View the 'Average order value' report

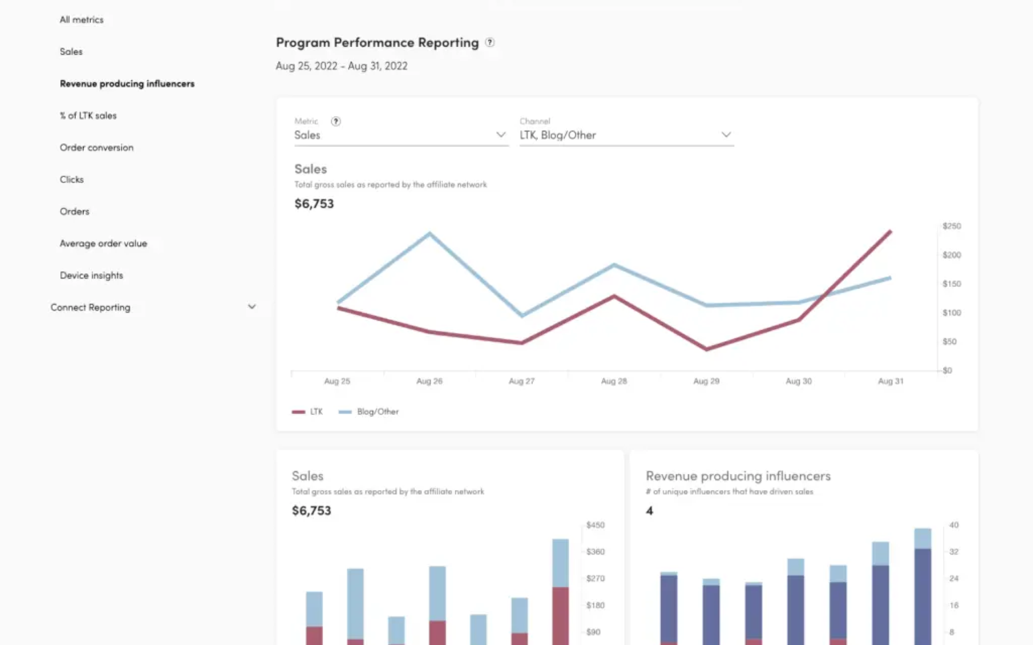tap(103, 243)
